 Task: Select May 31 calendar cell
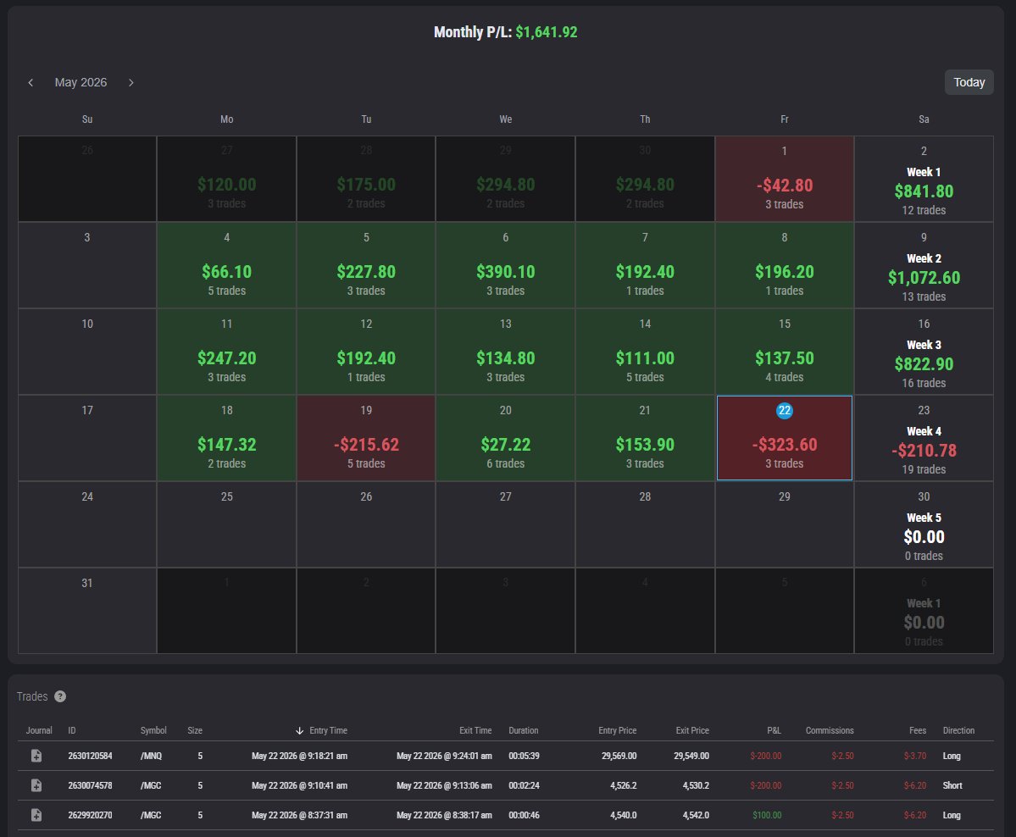pos(86,611)
